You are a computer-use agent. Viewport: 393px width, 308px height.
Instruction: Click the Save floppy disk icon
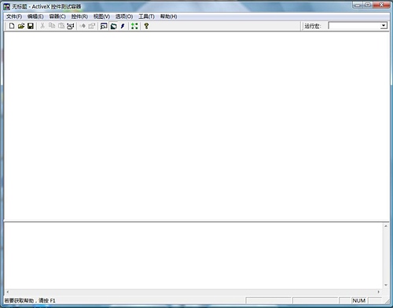coord(31,26)
